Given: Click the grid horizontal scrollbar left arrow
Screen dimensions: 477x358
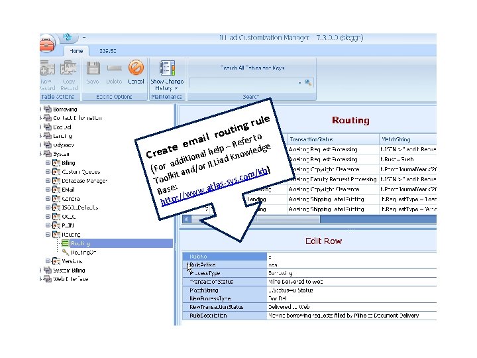Looking at the screenshot, I should click(x=186, y=219).
